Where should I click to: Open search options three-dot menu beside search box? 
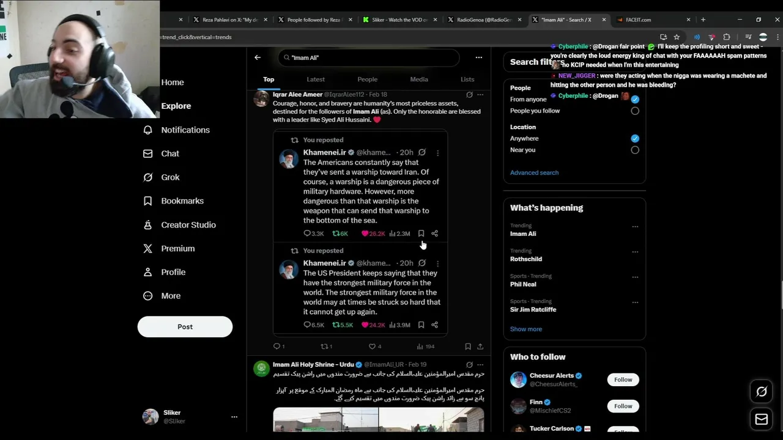[x=478, y=57]
